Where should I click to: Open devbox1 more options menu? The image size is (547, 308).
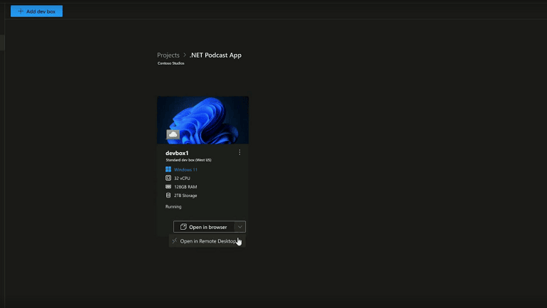point(239,152)
